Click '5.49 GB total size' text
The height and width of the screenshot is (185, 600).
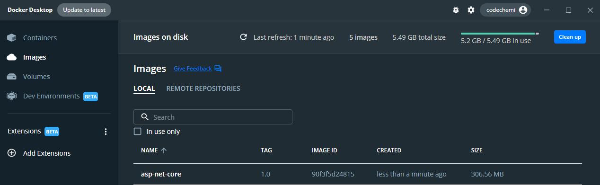[x=419, y=37]
